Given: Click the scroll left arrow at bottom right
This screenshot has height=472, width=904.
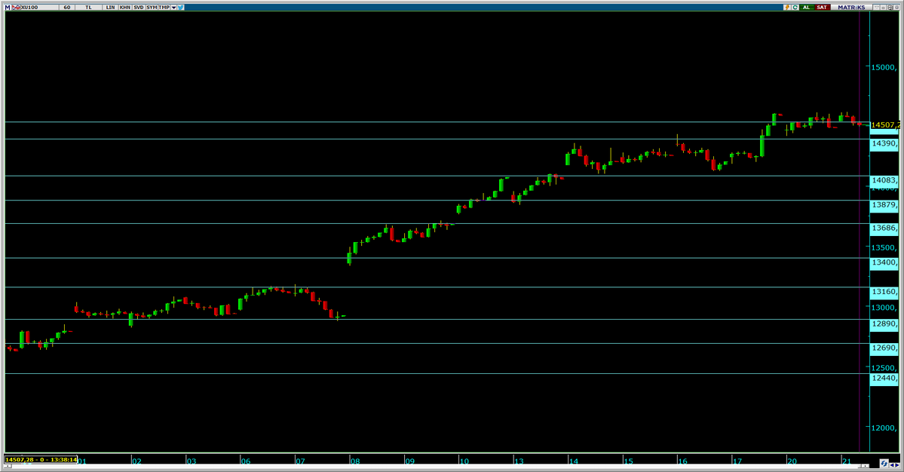Looking at the screenshot, I should coord(893,465).
